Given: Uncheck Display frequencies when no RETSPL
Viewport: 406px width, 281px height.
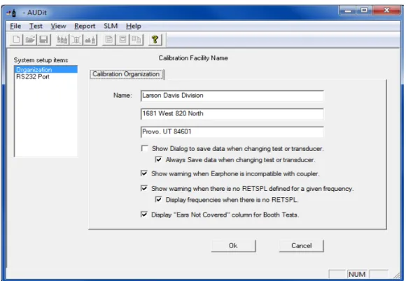Looking at the screenshot, I should tap(158, 200).
